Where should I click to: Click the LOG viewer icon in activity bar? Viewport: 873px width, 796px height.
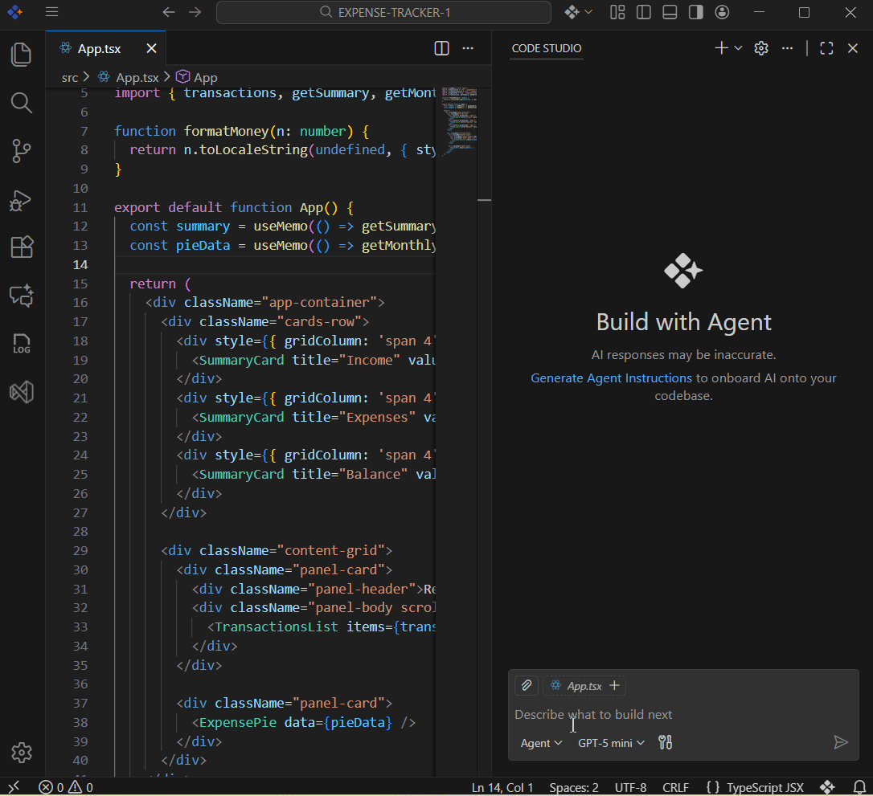pyautogui.click(x=22, y=345)
